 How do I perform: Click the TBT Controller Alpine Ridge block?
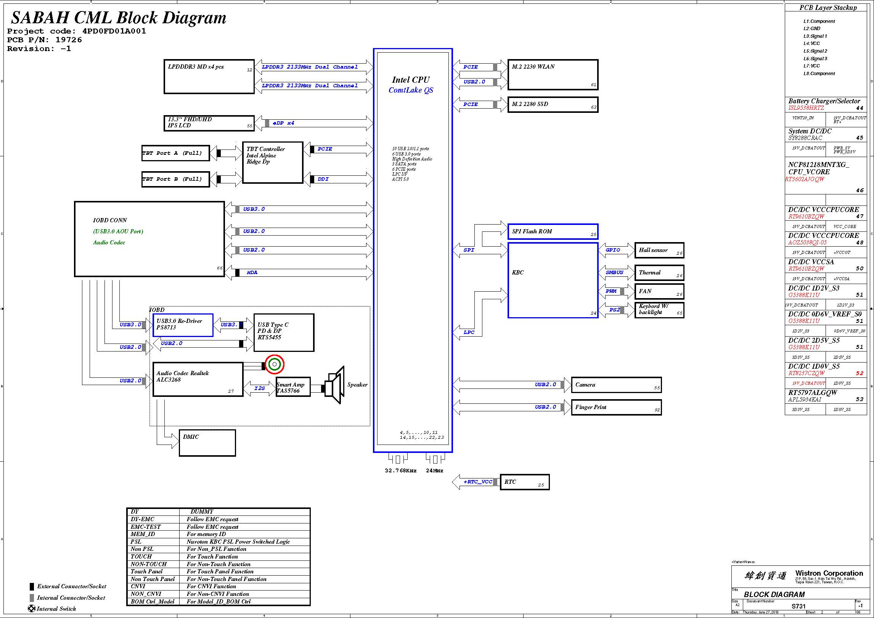(273, 162)
